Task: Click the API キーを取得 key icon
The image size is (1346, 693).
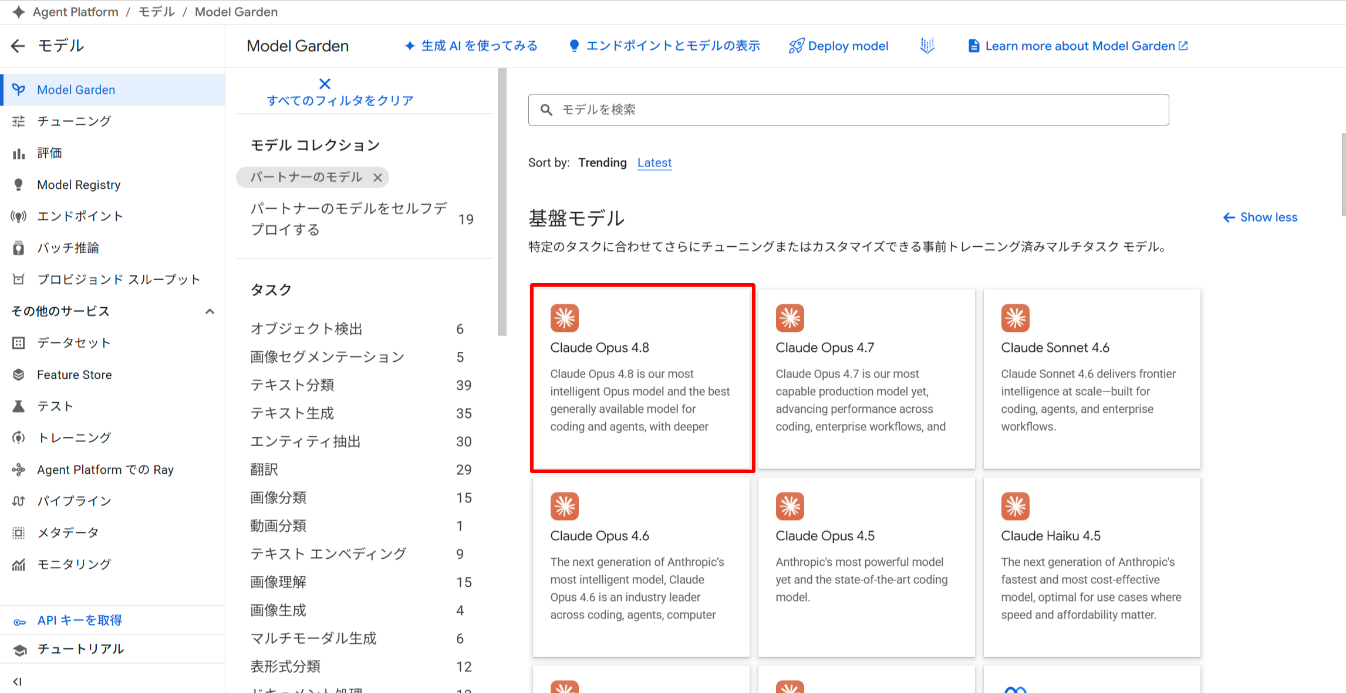Action: [x=20, y=621]
